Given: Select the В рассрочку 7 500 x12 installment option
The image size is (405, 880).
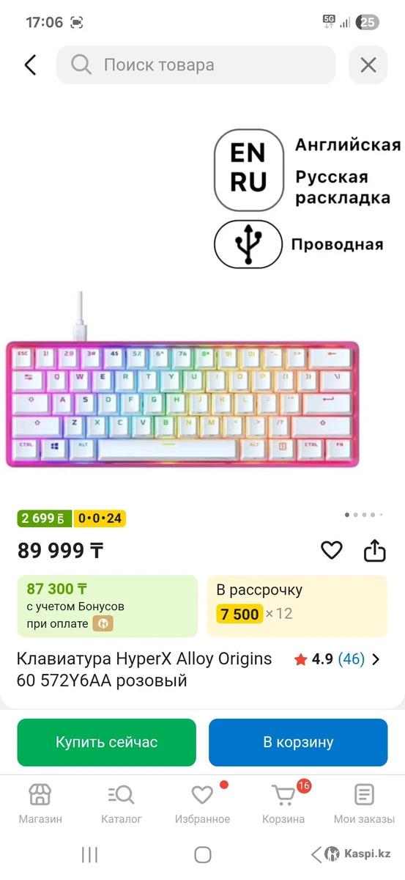Looking at the screenshot, I should [x=297, y=606].
